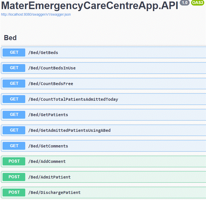Expand the /Bed/CountTotalPatientsAdmittedToday operation

pyautogui.click(x=101, y=99)
